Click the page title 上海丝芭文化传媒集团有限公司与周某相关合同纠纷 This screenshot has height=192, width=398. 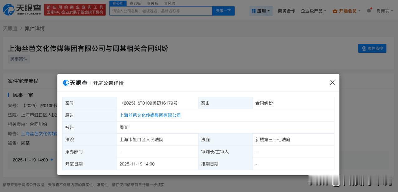pyautogui.click(x=88, y=48)
